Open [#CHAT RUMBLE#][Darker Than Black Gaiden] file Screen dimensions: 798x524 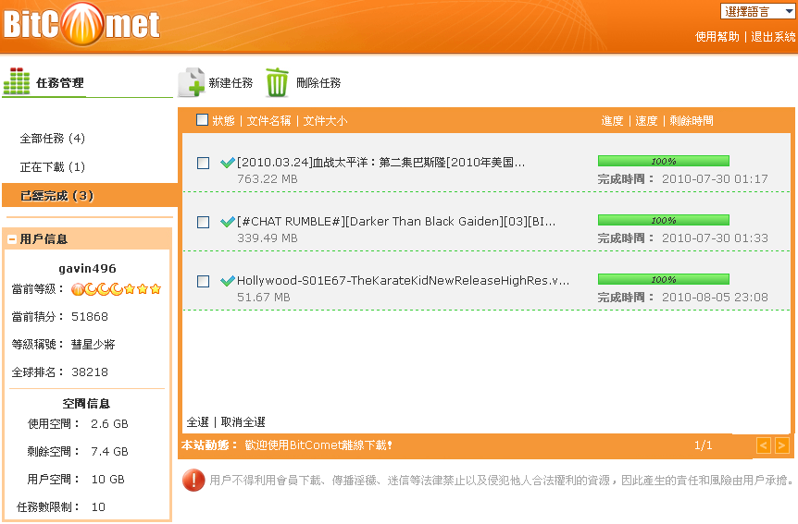[x=396, y=222]
